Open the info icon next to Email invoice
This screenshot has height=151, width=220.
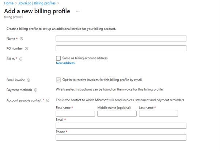pyautogui.click(x=29, y=80)
